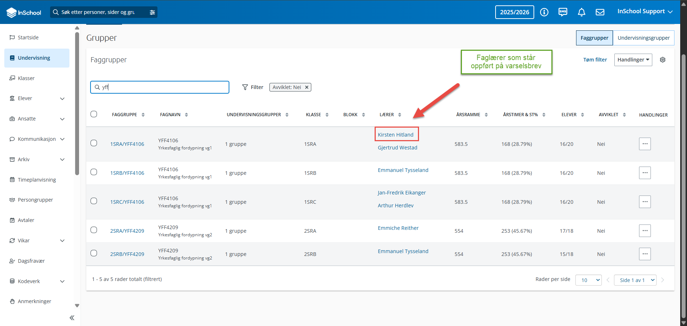This screenshot has height=326, width=687.
Task: Open the mail envelope icon
Action: point(600,12)
